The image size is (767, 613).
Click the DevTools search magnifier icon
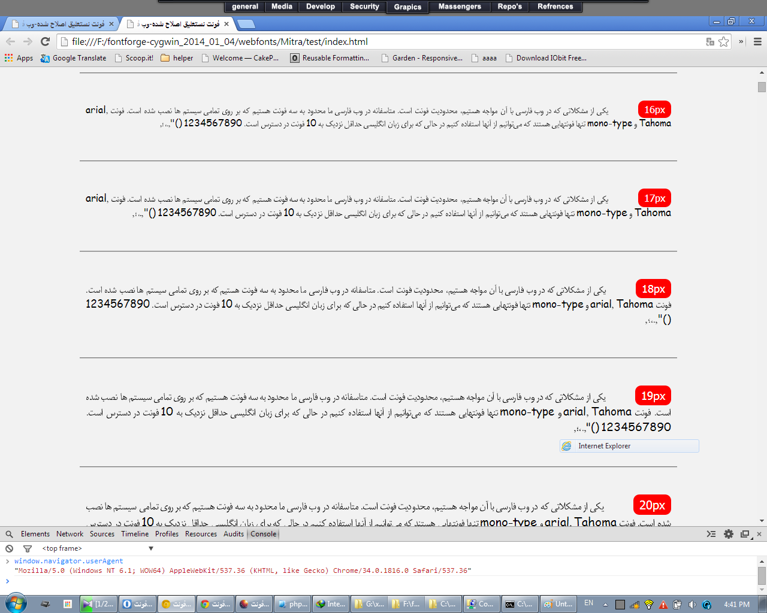point(9,534)
